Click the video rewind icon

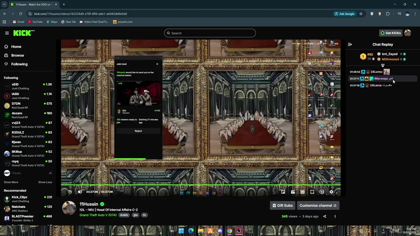click(x=70, y=192)
